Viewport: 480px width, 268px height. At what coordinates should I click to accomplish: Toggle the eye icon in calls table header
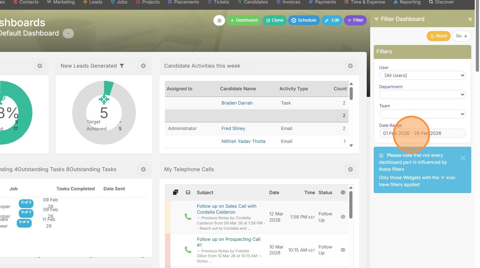pyautogui.click(x=343, y=192)
